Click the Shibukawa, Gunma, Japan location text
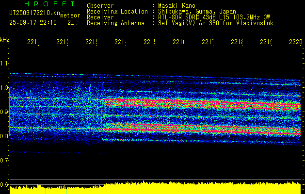305x194 pixels. (x=197, y=11)
